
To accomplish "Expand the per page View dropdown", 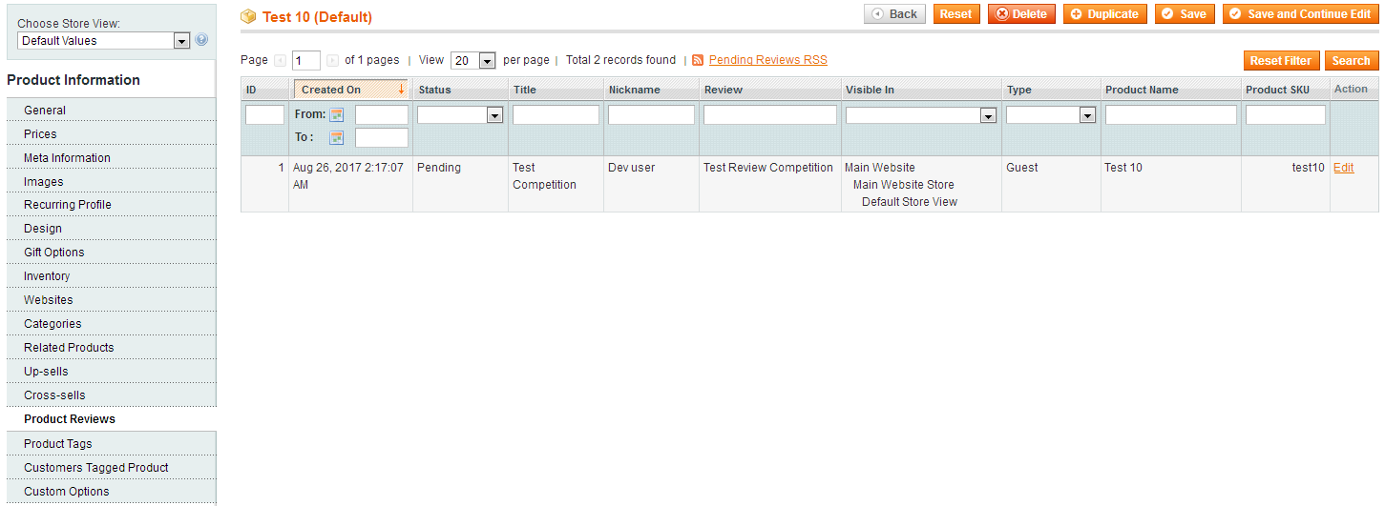I will [x=473, y=60].
